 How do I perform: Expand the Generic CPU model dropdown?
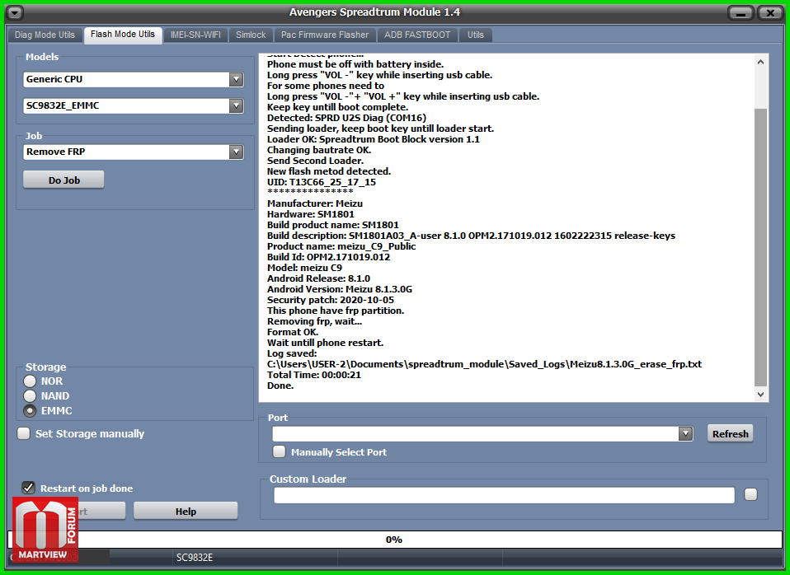click(x=236, y=79)
